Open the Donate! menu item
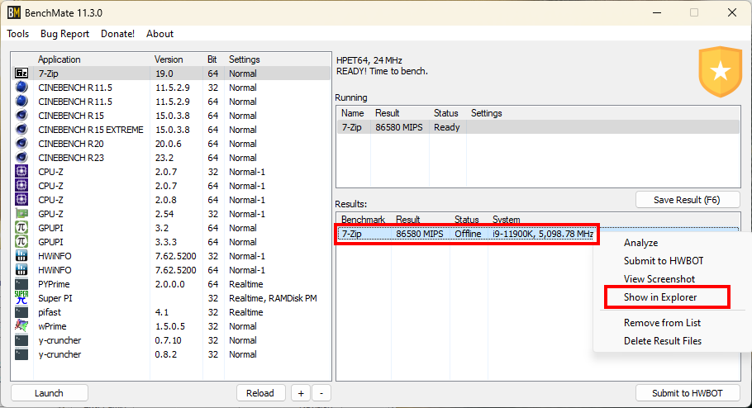Screen dimensions: 752x408 pos(117,34)
